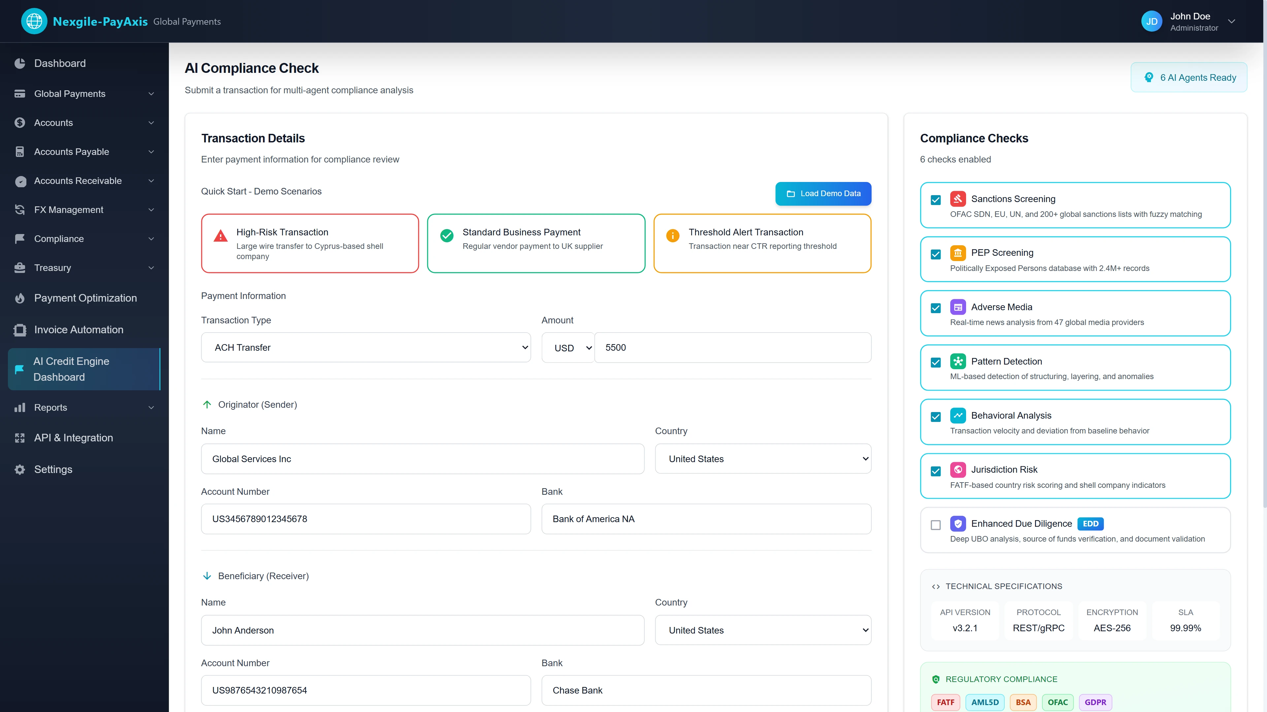Click the Nexgile-PayAxis globe logo
The image size is (1267, 712).
(x=34, y=21)
